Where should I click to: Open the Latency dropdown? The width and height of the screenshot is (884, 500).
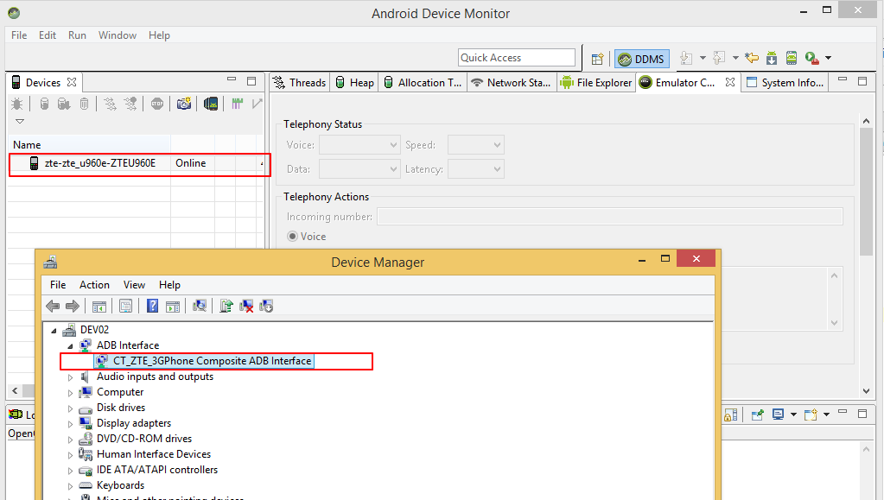click(x=476, y=169)
